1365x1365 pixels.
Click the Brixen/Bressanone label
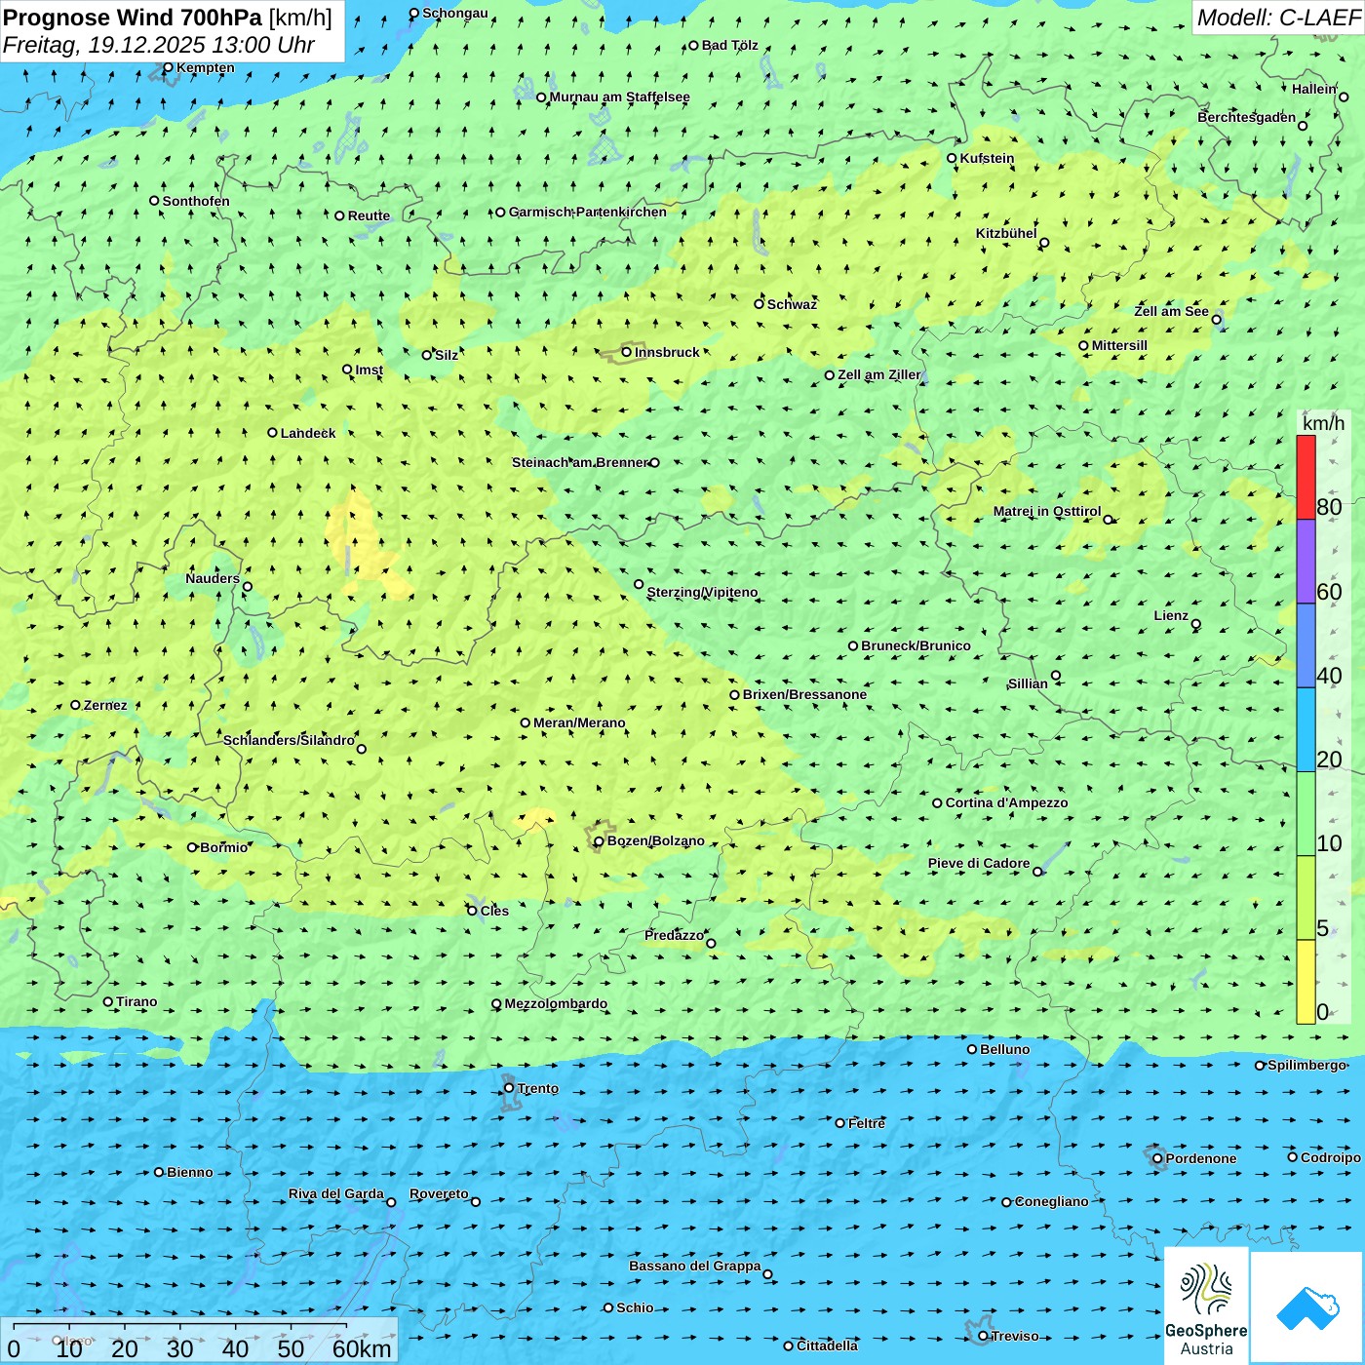804,694
